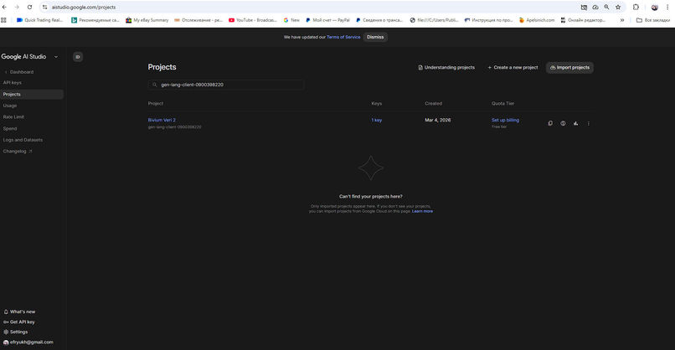
Task: Open more options for Bivium Veri 2 row
Action: pos(589,124)
